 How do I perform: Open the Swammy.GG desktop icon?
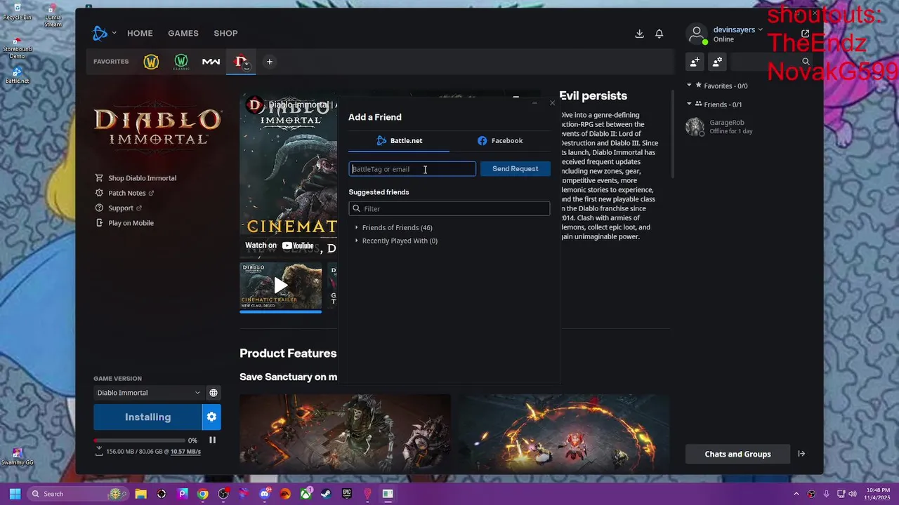(x=17, y=457)
